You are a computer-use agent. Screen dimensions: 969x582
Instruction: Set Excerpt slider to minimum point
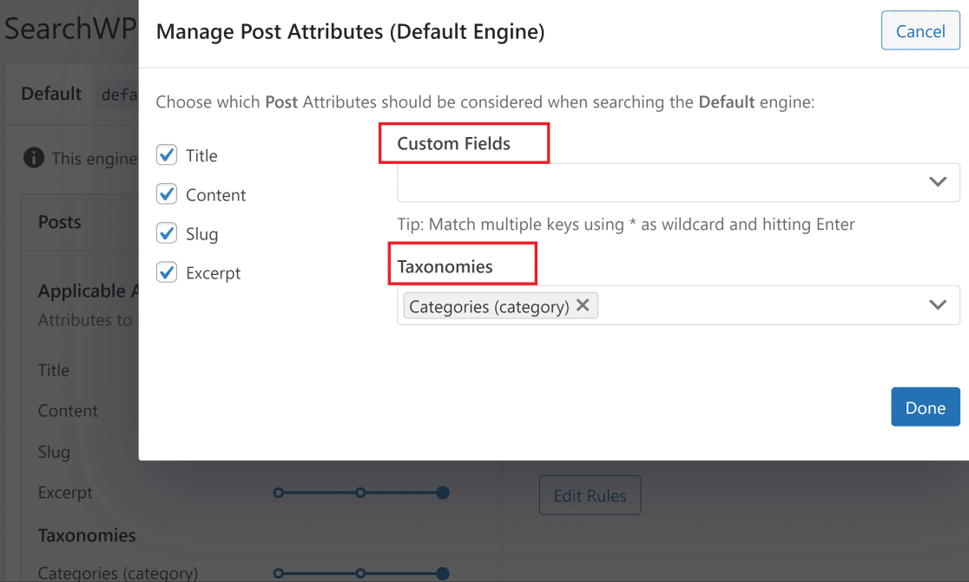click(278, 493)
